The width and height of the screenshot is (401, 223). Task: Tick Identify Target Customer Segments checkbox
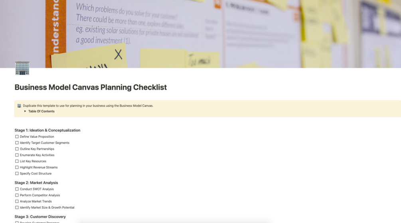[x=17, y=143]
